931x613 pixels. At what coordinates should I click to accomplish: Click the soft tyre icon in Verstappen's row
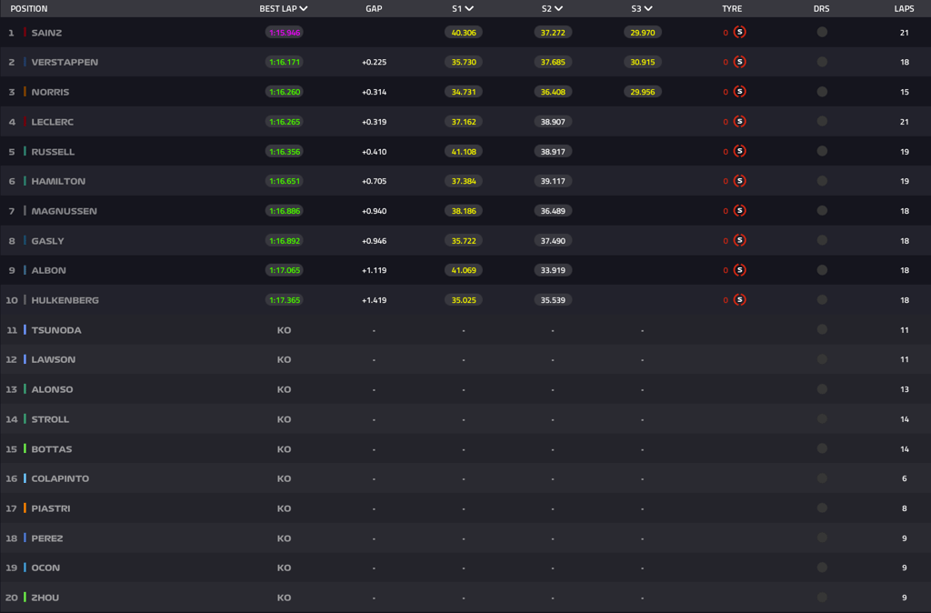(739, 62)
